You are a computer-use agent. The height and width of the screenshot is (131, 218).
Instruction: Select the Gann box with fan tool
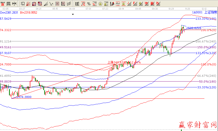pyautogui.click(x=34, y=4)
